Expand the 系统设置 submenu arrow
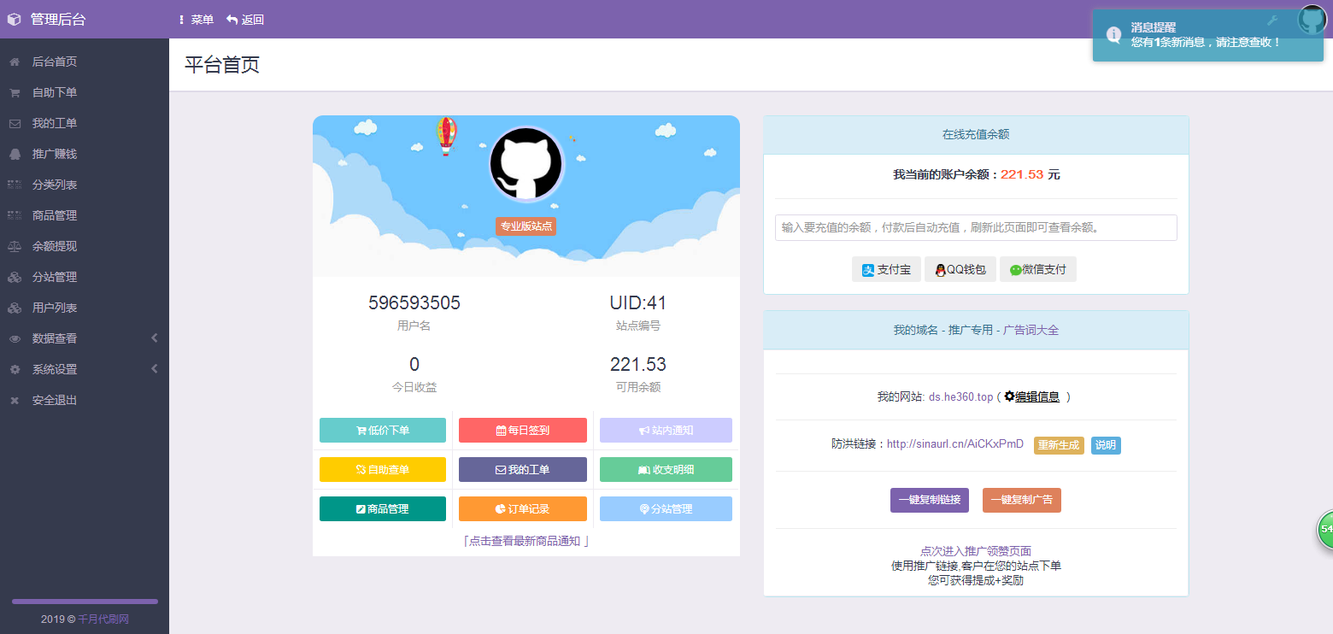This screenshot has height=634, width=1333. (155, 369)
